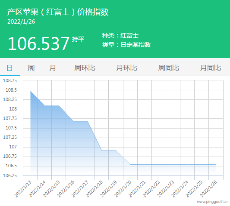This screenshot has width=230, height=206.
Task: Click the 2022/1/13 chart data point
Action: (x=30, y=91)
